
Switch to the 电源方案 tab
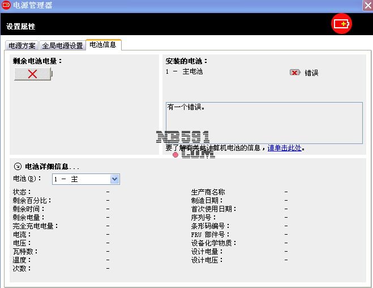click(22, 45)
